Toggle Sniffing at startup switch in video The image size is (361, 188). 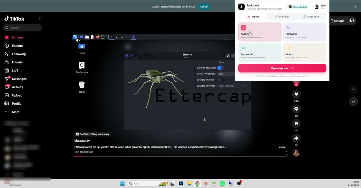point(221,68)
